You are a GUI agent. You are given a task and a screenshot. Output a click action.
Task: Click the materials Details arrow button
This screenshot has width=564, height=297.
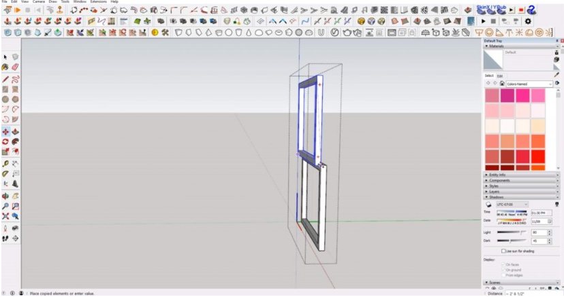(x=557, y=83)
